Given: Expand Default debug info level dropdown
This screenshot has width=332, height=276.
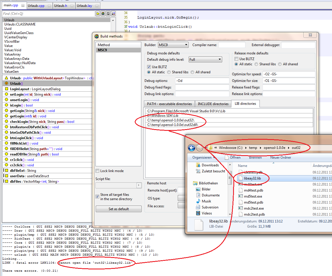Looking at the screenshot, I should (x=205, y=60).
